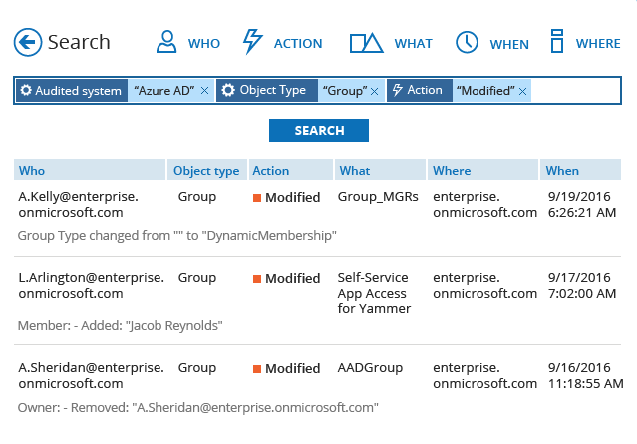Open the WHERE filter label
Viewport: 637px width, 444px height.
(x=598, y=43)
